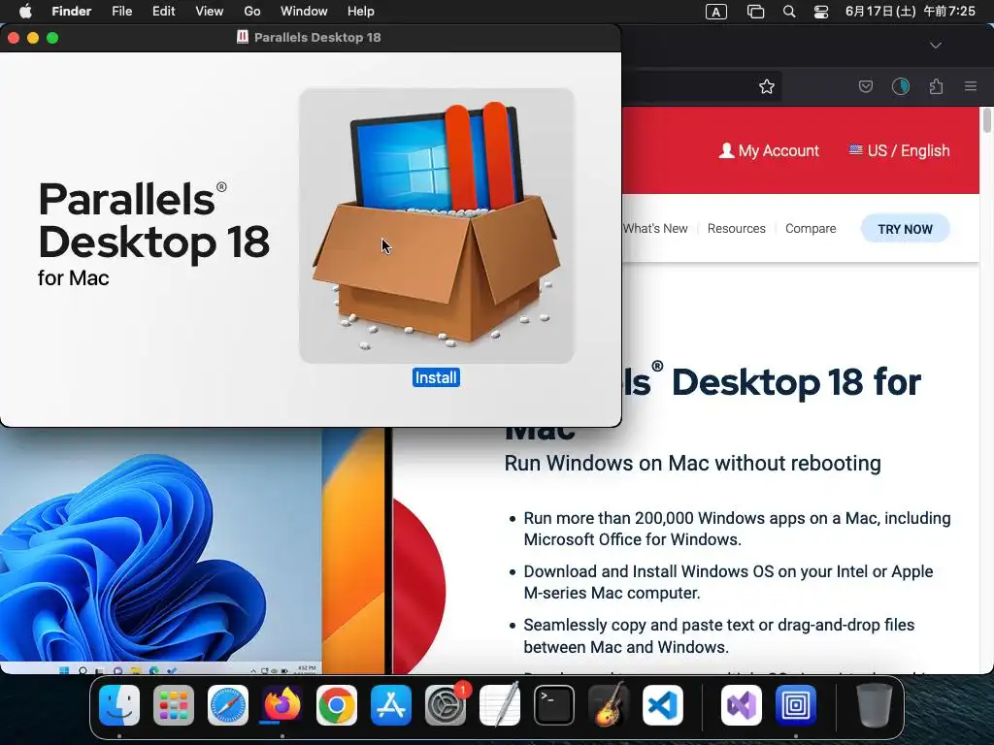Open Finder from the Dock
The width and height of the screenshot is (994, 745).
(x=119, y=705)
